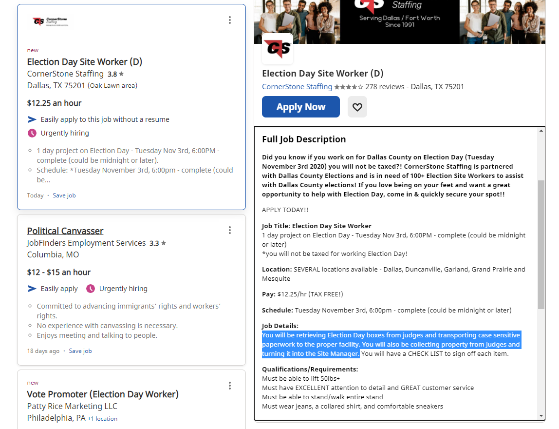559x429 pixels.
Task: Click '18 days ago' posting date
Action: click(43, 351)
